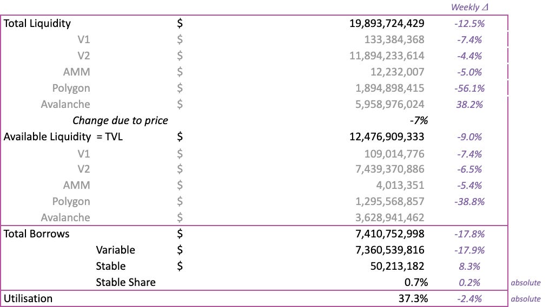Select the Stable Share value 0.7%
This screenshot has width=549, height=307.
pos(416,282)
